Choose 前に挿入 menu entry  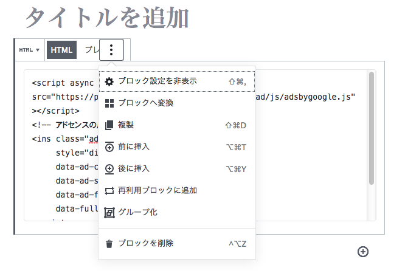tap(177, 147)
